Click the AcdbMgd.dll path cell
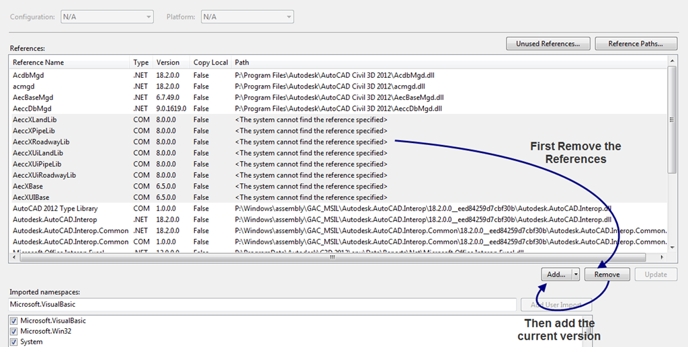Image resolution: width=688 pixels, height=347 pixels. click(x=335, y=75)
